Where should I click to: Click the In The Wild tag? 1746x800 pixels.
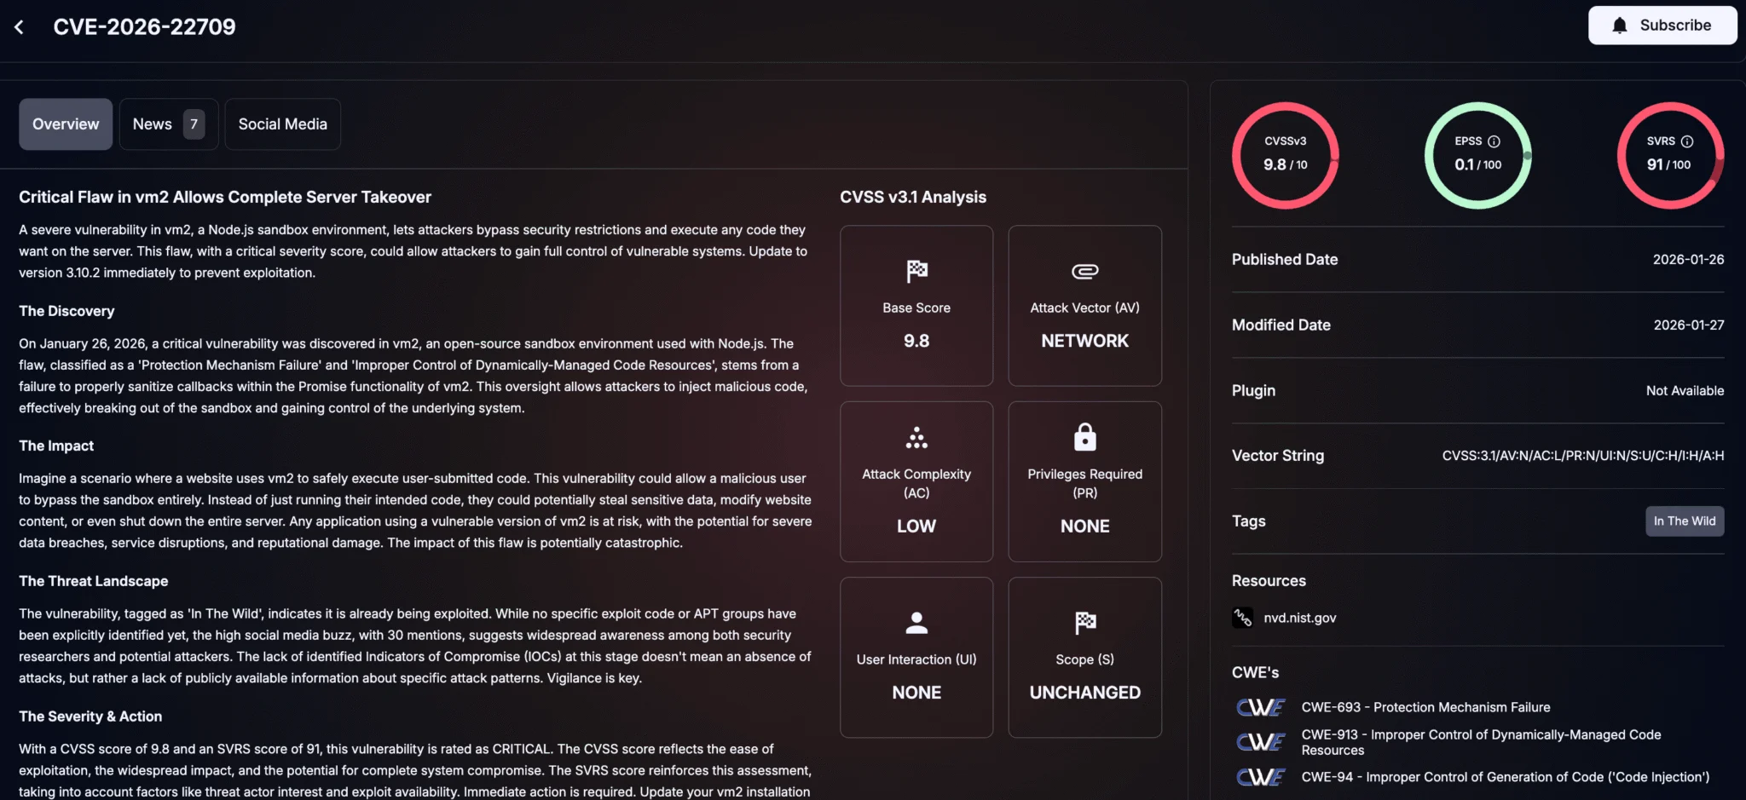[1684, 521]
